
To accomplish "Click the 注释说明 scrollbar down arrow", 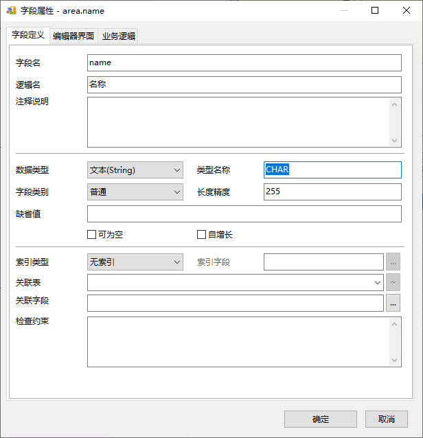I will point(394,140).
